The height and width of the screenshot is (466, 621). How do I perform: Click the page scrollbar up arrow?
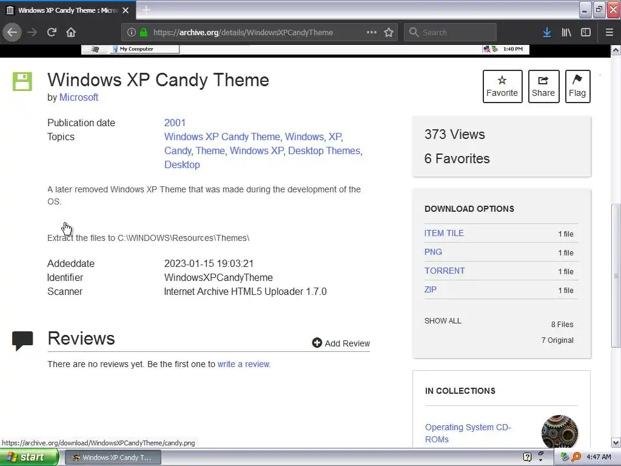[616, 50]
